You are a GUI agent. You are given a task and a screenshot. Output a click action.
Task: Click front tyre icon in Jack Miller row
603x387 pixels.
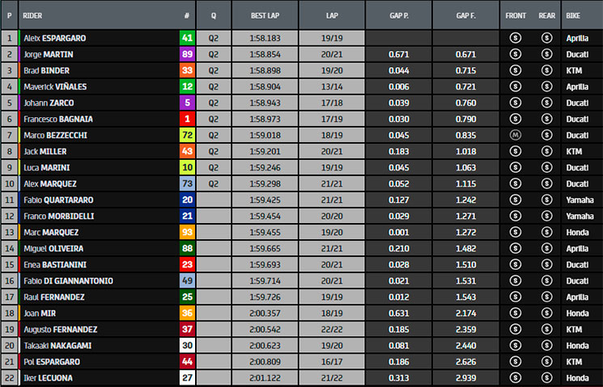tap(516, 151)
